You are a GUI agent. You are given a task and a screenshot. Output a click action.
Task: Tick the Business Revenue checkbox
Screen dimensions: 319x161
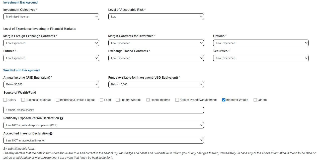point(23,100)
